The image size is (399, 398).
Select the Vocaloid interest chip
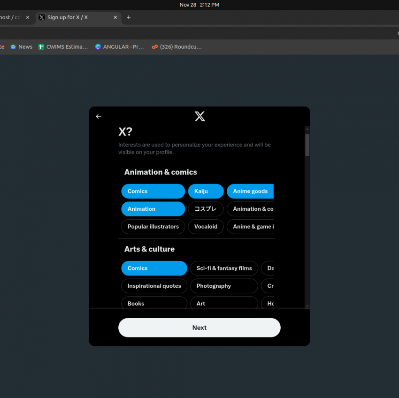(206, 227)
